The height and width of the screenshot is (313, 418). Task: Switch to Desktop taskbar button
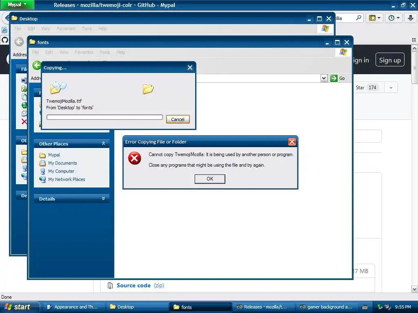click(136, 307)
